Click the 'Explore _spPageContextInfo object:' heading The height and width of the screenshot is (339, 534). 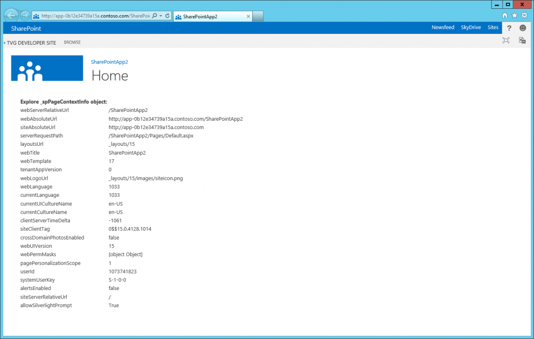coord(64,102)
